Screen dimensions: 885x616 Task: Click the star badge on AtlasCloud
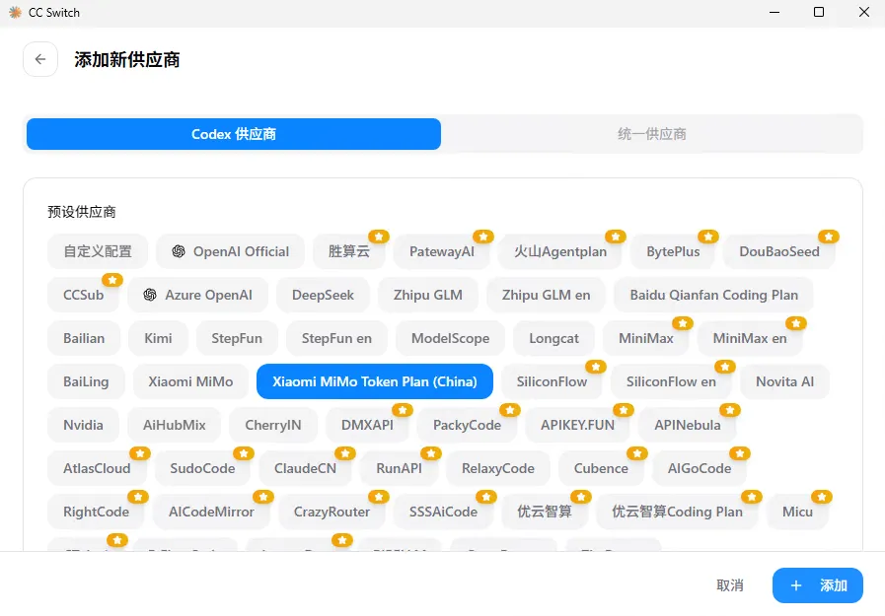(x=140, y=453)
